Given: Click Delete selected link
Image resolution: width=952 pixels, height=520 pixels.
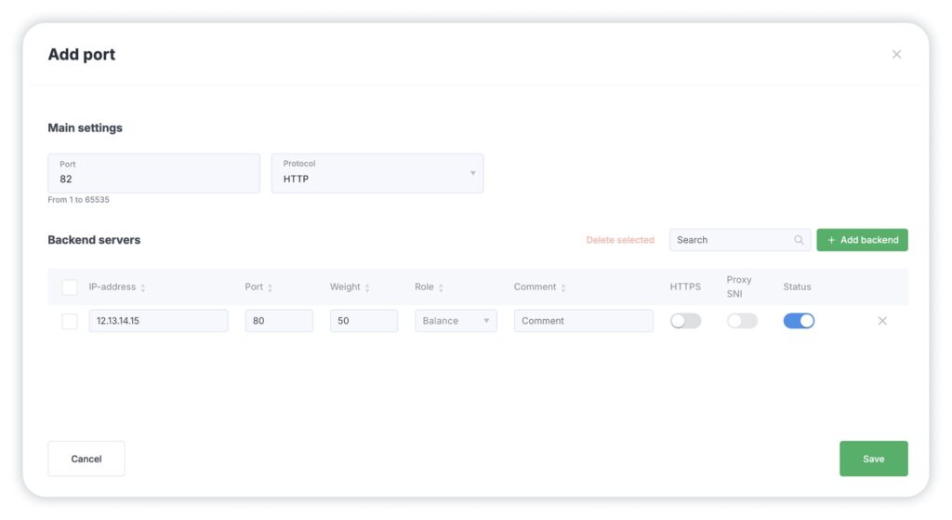Looking at the screenshot, I should click(620, 240).
